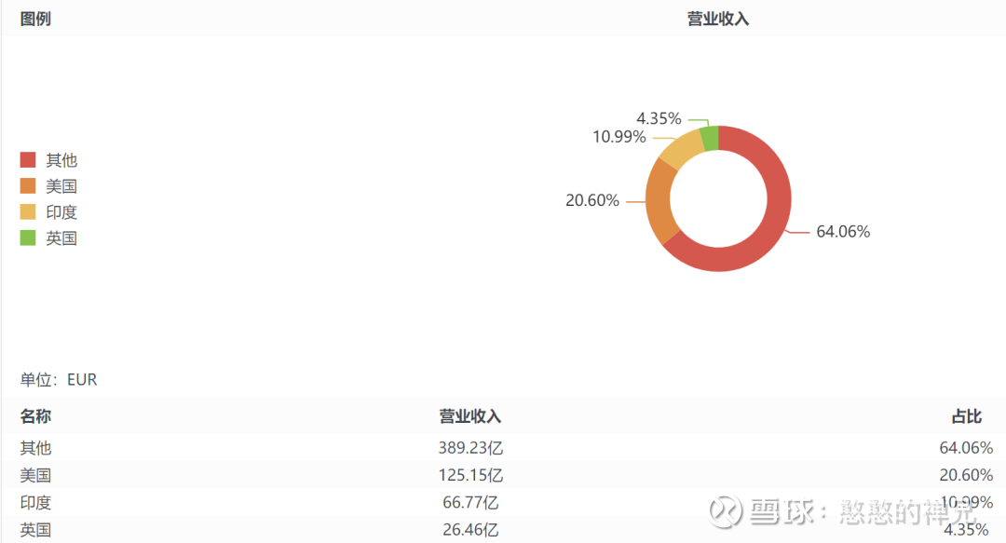Click the 营业收入 chart title
Image resolution: width=1006 pixels, height=543 pixels.
point(718,19)
